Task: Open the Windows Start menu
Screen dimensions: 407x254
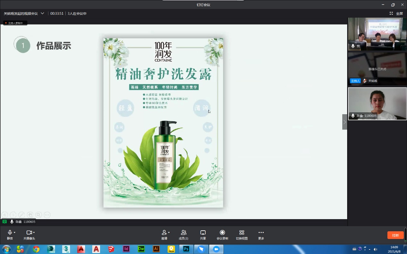Action: (x=6, y=249)
